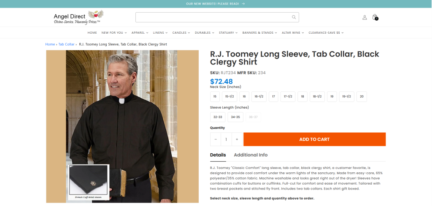Decrease quantity with the minus button

(216, 139)
